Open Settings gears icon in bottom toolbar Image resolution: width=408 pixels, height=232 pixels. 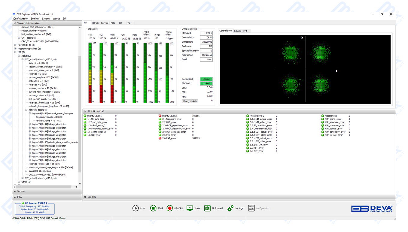click(x=230, y=208)
